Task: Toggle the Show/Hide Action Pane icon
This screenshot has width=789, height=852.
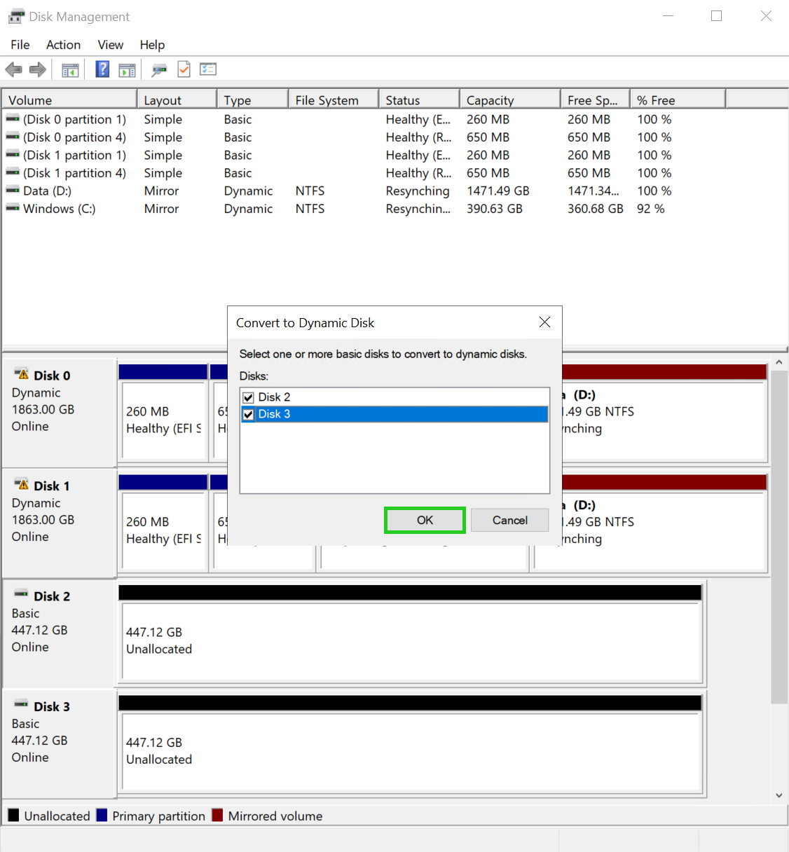Action: click(x=127, y=69)
